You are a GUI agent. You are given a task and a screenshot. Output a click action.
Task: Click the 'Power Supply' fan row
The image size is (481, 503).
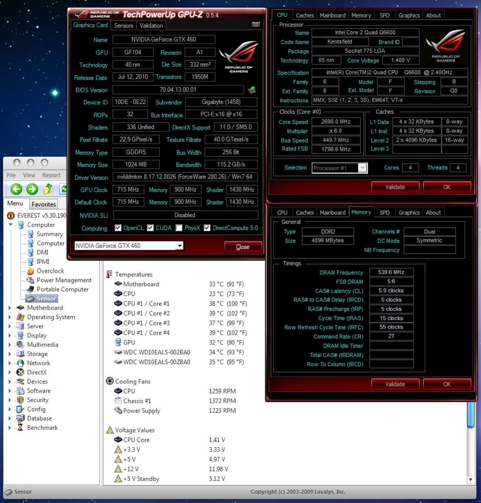[x=175, y=411]
